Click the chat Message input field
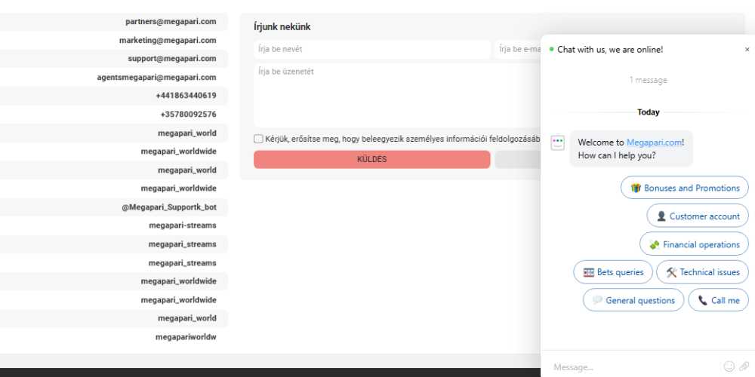This screenshot has width=755, height=377. 633,367
